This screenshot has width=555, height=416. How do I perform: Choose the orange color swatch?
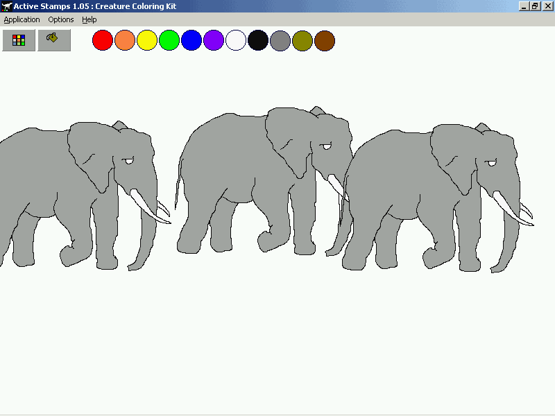coord(125,40)
